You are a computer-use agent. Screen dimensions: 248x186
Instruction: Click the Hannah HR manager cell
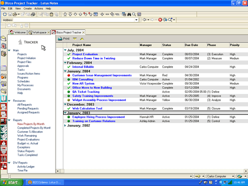coord(147,117)
